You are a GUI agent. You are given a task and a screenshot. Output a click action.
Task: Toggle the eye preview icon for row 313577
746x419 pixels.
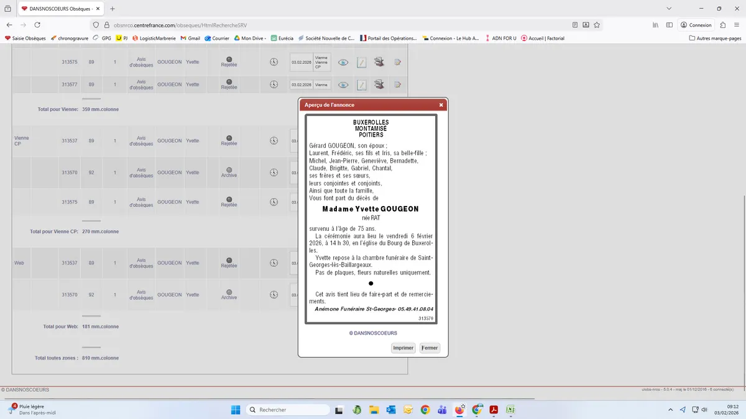(343, 84)
